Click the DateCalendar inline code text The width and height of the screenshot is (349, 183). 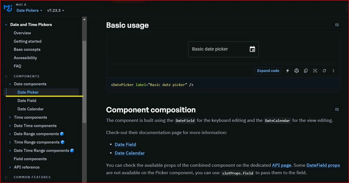[x=277, y=121]
